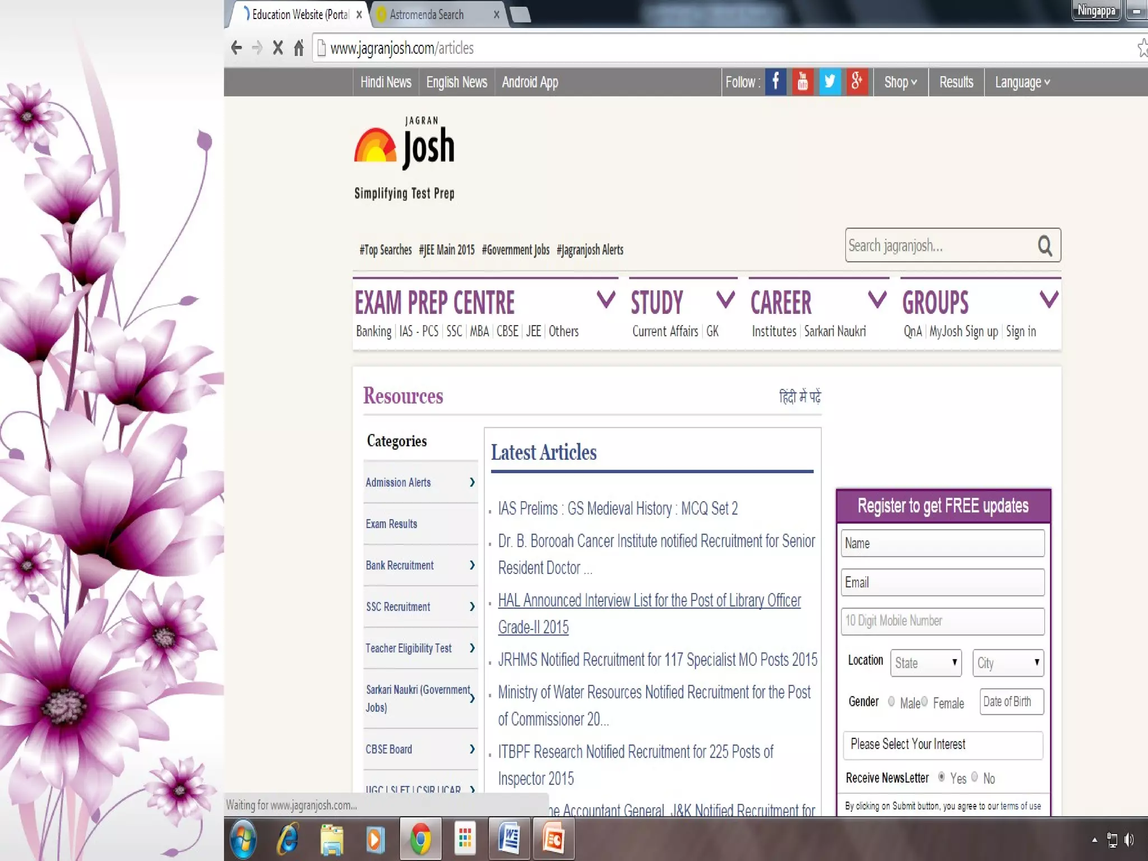This screenshot has width=1148, height=861.
Task: Open Exam Results category
Action: (x=420, y=524)
